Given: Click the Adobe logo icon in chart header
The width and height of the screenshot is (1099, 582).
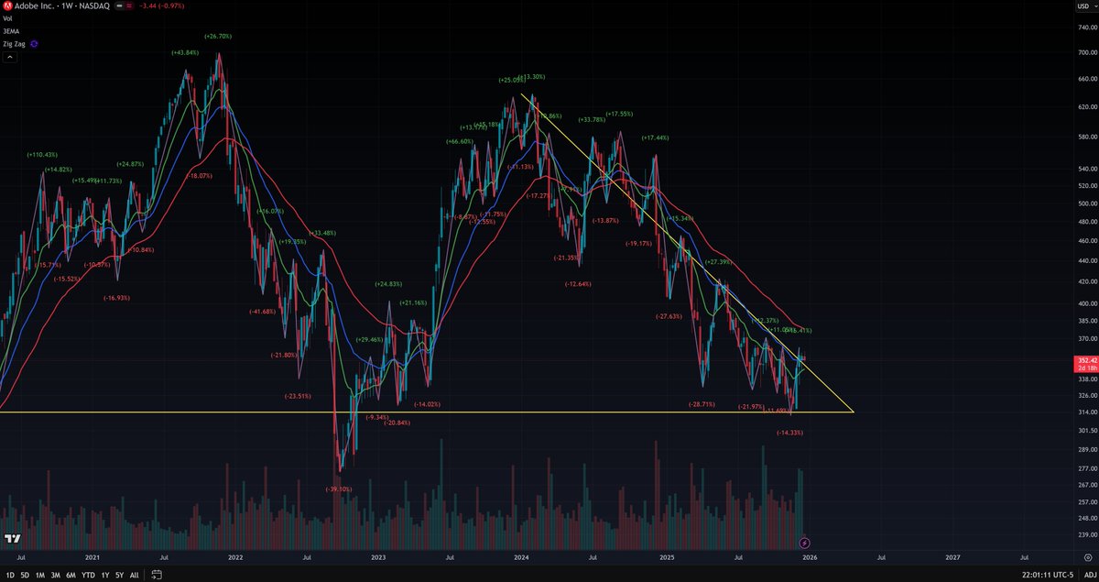Looking at the screenshot, I should point(7,5).
